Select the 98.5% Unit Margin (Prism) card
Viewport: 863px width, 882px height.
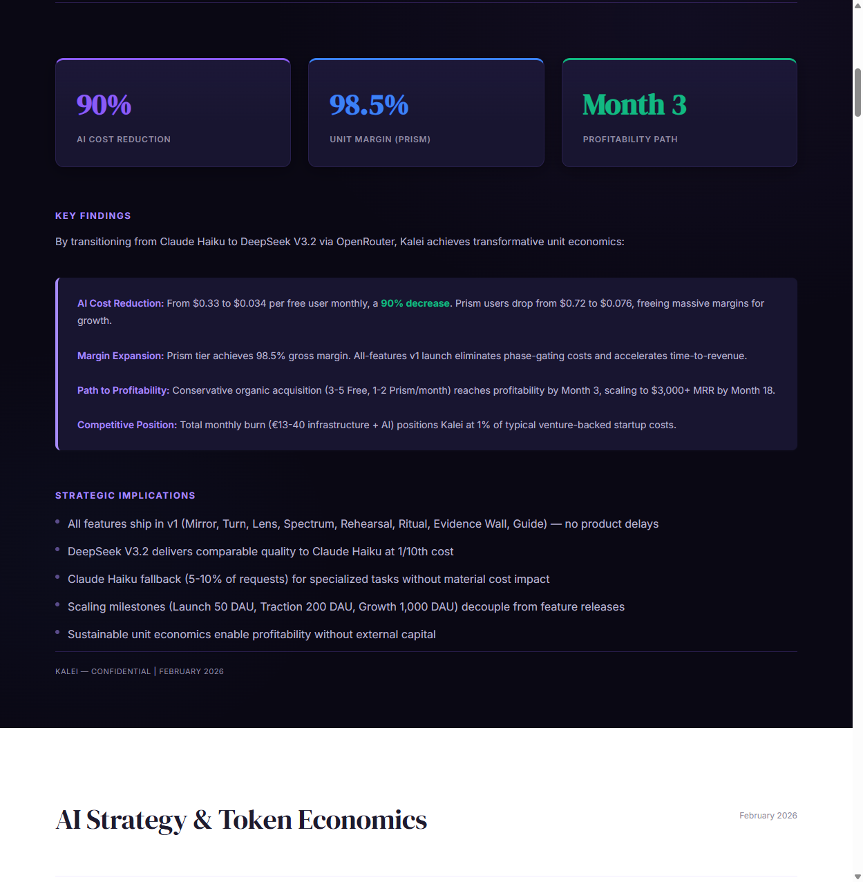426,113
